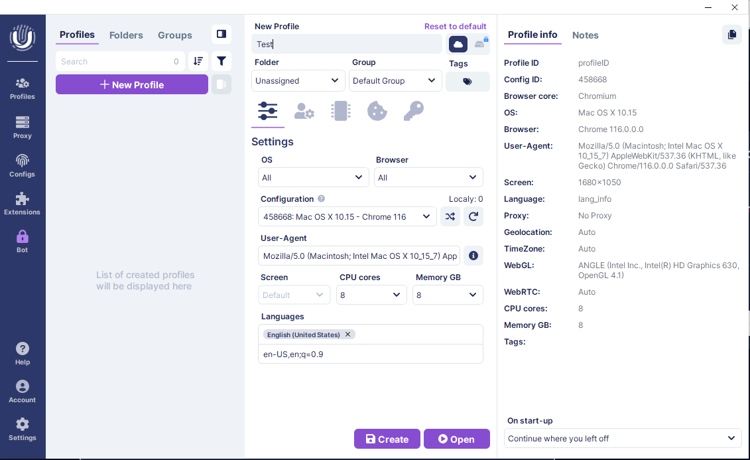Switch to the Groups tab
This screenshot has width=750, height=460.
click(175, 35)
